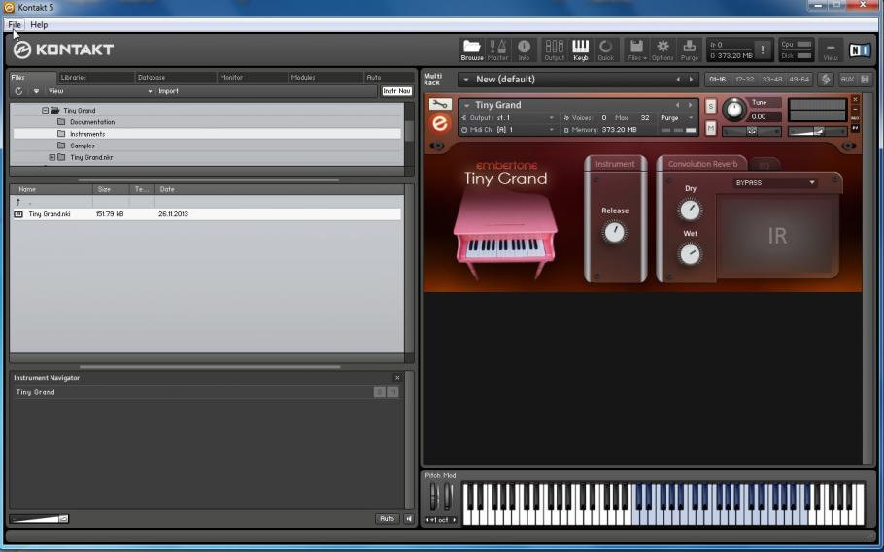The image size is (884, 552).
Task: Open the Browse panel icon
Action: pos(472,49)
